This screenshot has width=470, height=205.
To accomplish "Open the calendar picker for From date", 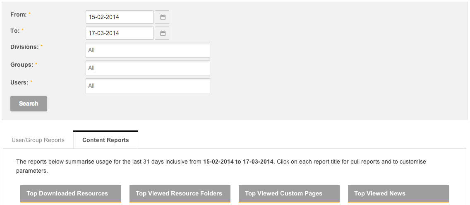I will point(162,17).
